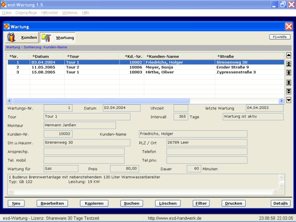Sort by the Kunden-Name column header
Viewport: 296px width, 222px height.
(163, 56)
